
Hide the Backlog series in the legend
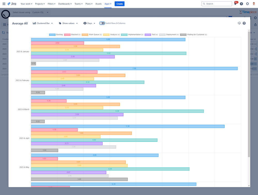pyautogui.click(x=56, y=35)
